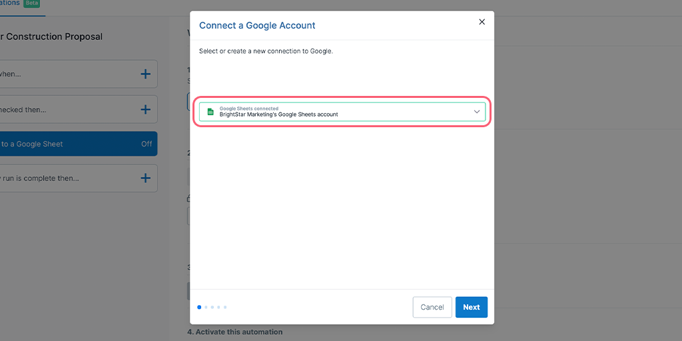Click the Cancel button
The height and width of the screenshot is (341, 682).
click(x=432, y=307)
